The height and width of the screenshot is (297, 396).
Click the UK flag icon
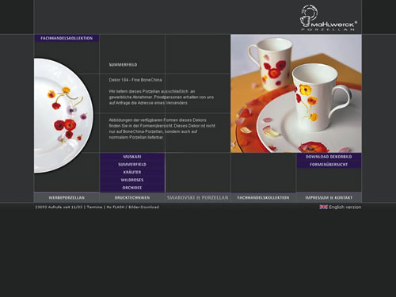pyautogui.click(x=323, y=207)
